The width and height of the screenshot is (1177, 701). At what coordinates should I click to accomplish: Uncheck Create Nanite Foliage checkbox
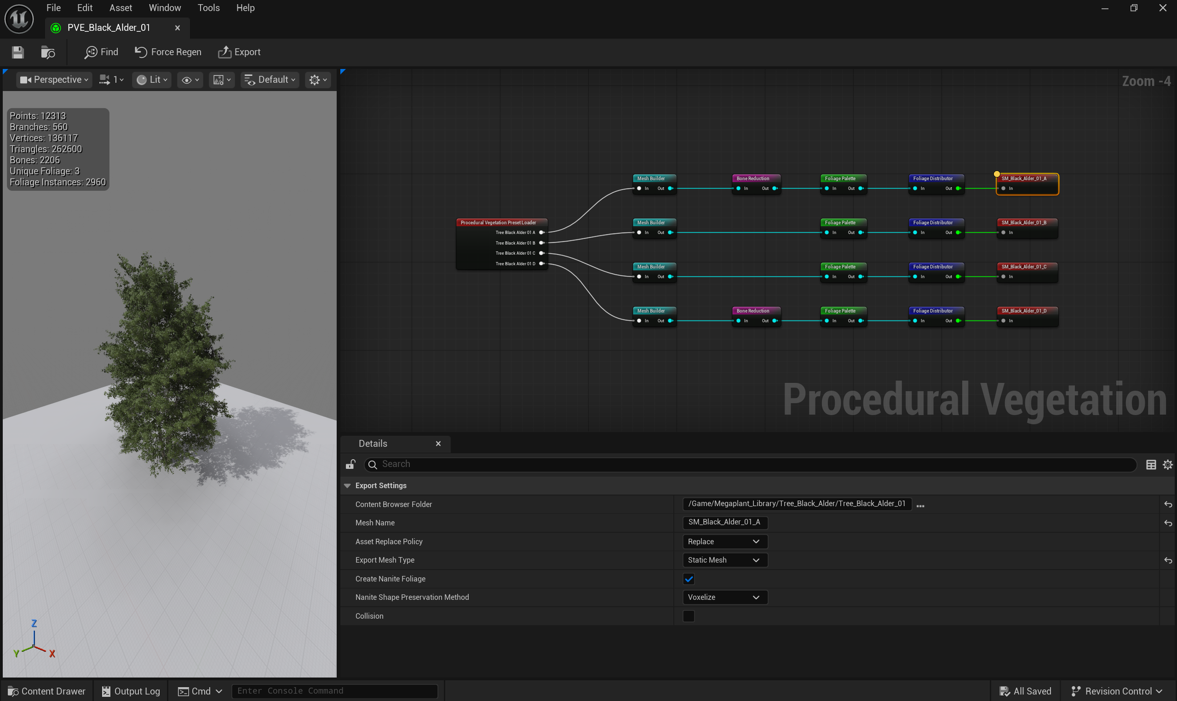(688, 579)
